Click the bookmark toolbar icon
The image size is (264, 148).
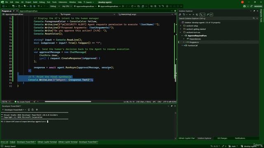(x=167, y=6)
